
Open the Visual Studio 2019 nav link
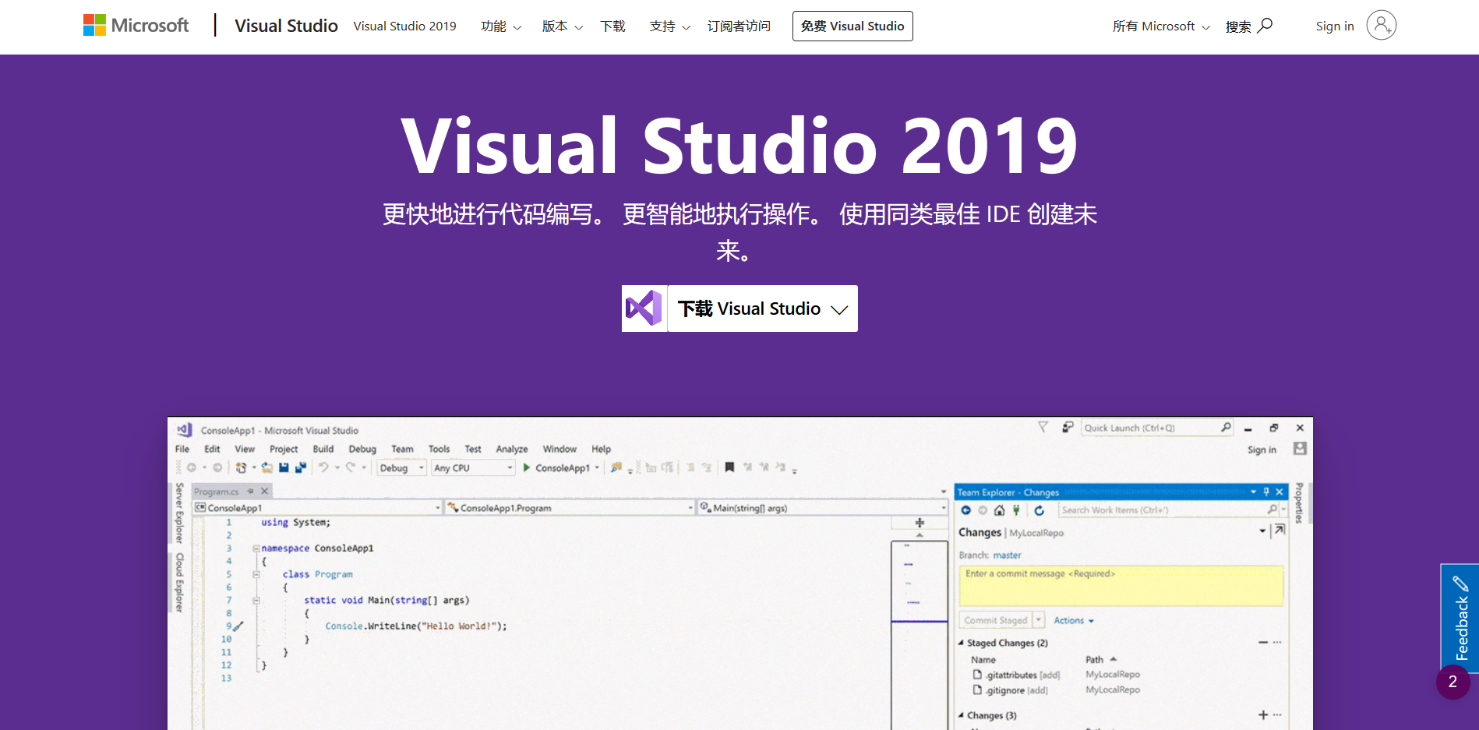[x=404, y=26]
